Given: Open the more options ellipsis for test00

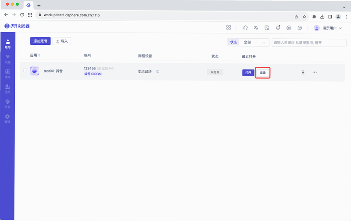Looking at the screenshot, I should click(x=315, y=72).
